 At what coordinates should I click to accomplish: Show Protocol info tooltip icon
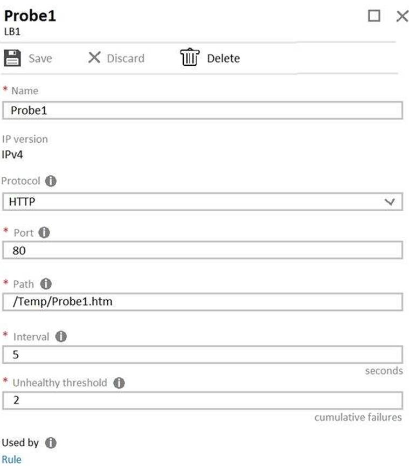[51, 181]
